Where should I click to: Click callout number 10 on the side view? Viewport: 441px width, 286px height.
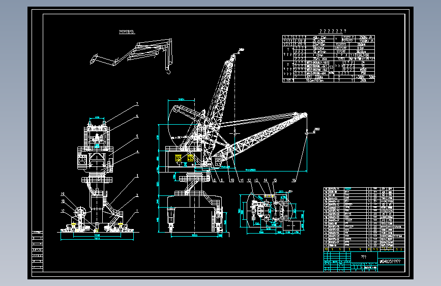pos(232,181)
